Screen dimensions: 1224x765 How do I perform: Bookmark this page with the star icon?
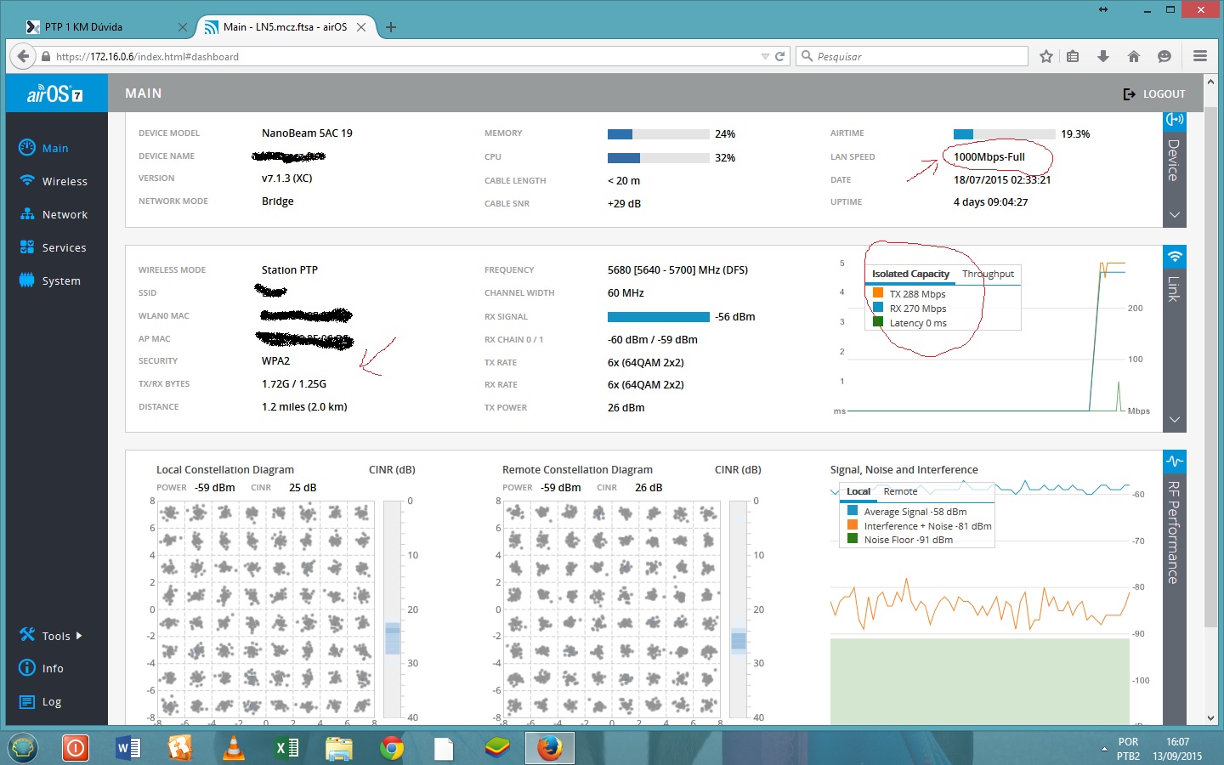1046,56
